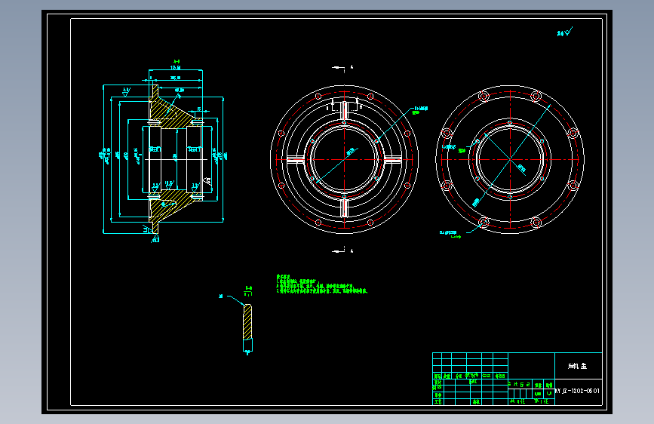Select the upper section marker labeled A

(x=343, y=68)
